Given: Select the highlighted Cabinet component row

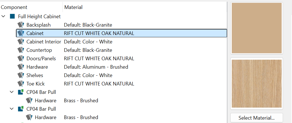Looking at the screenshot, I should pyautogui.click(x=122, y=33).
